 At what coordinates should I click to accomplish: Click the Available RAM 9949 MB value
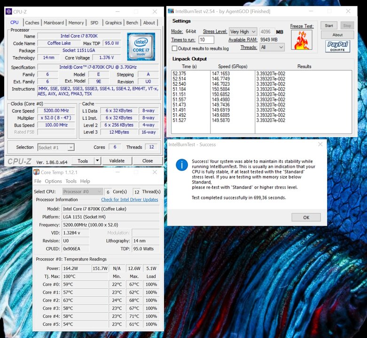point(269,39)
